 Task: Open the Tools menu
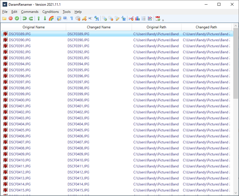[x=67, y=12]
